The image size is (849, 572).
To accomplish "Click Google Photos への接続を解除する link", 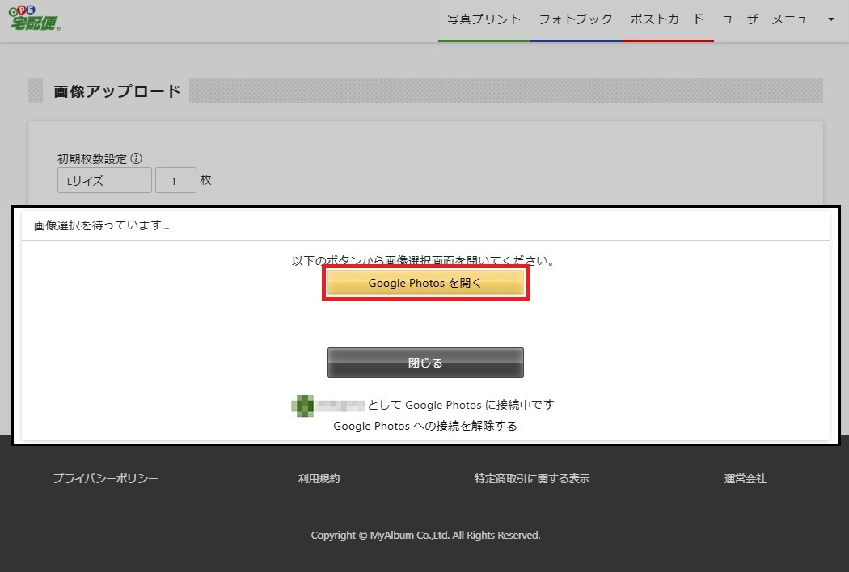I will pyautogui.click(x=425, y=426).
